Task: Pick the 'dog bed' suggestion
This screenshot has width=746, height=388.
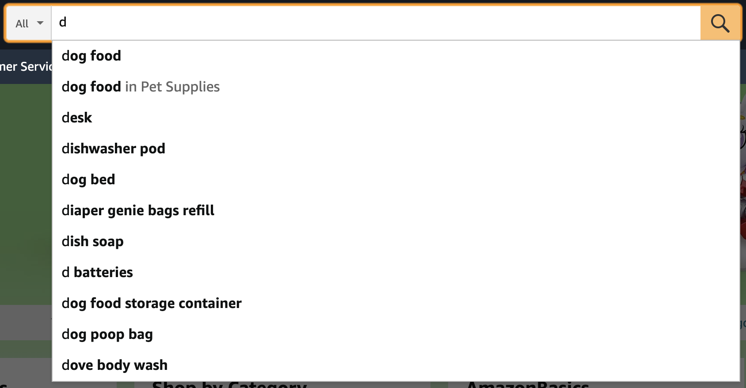Action: coord(88,179)
